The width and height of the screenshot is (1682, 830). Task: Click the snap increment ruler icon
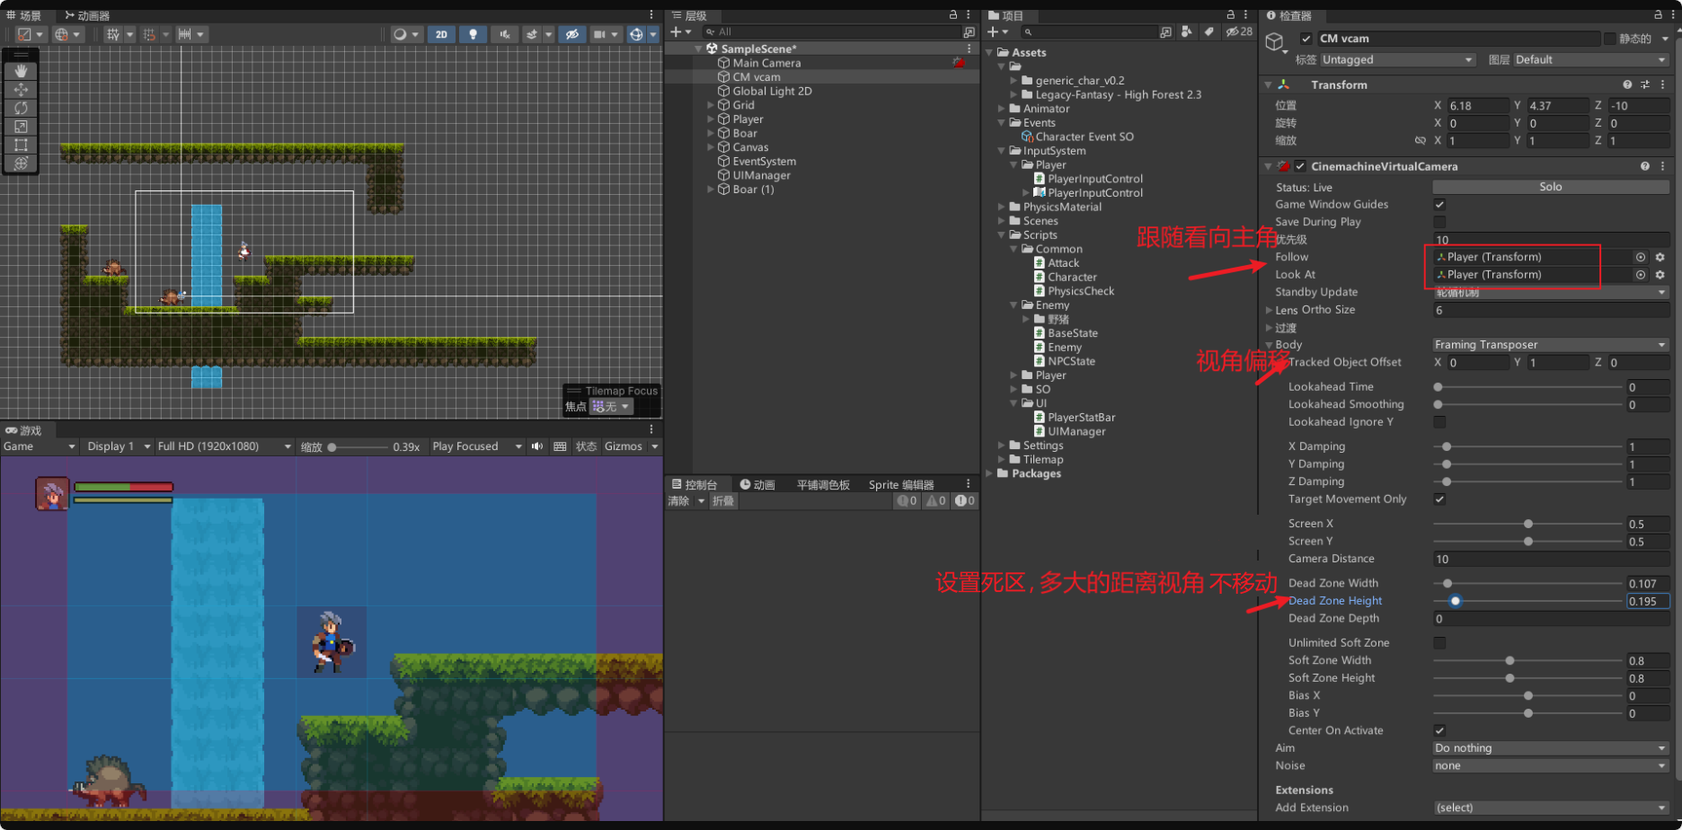pos(184,34)
